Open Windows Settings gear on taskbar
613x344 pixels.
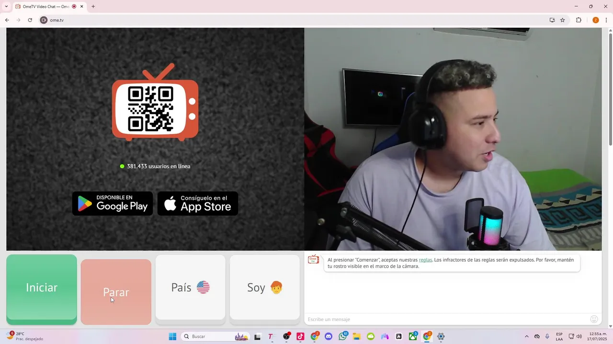pos(441,336)
